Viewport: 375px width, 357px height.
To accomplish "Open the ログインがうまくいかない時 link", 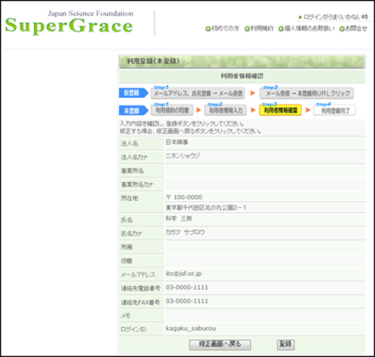I will [x=336, y=17].
